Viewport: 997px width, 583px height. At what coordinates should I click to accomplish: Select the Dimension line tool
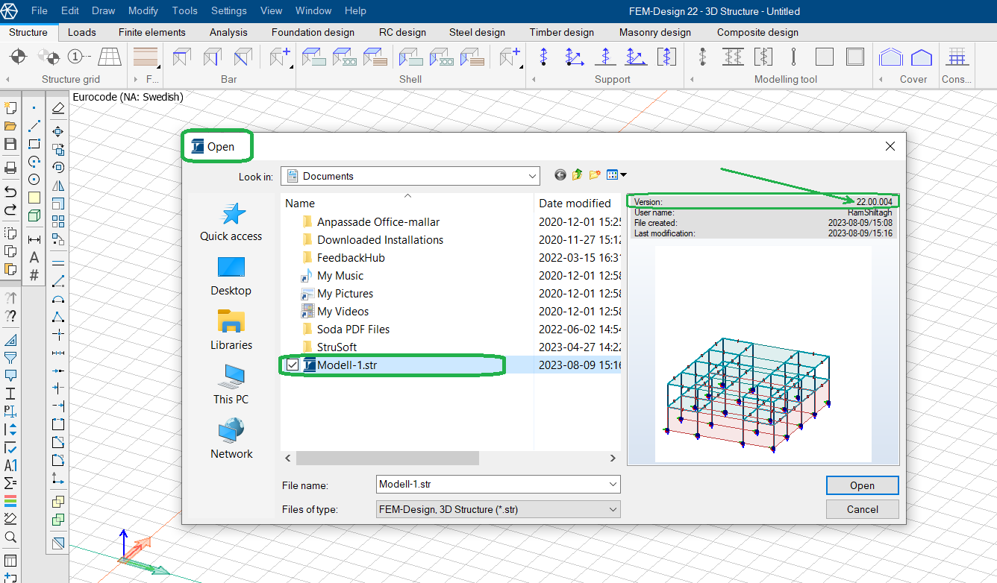point(34,239)
